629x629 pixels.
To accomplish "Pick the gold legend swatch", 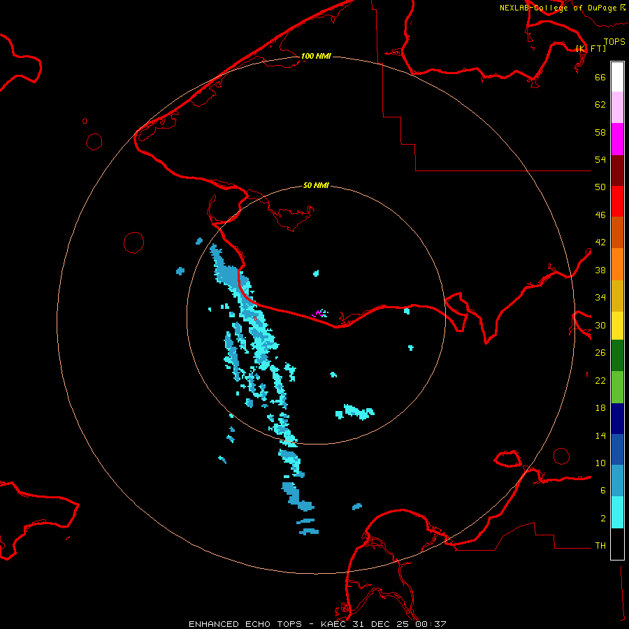I will tap(617, 296).
